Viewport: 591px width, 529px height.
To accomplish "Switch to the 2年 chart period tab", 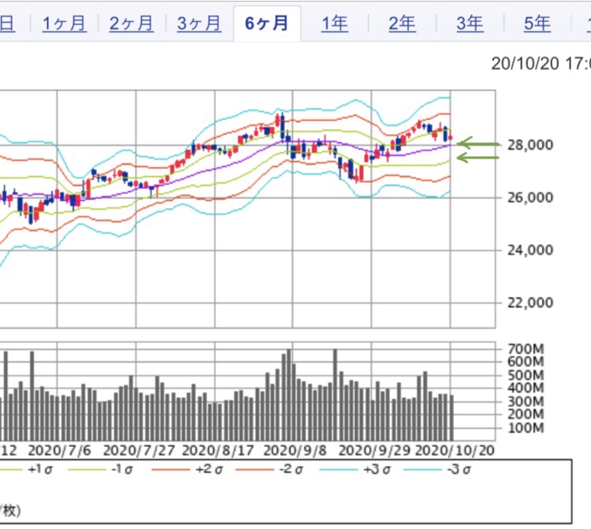I will point(402,24).
